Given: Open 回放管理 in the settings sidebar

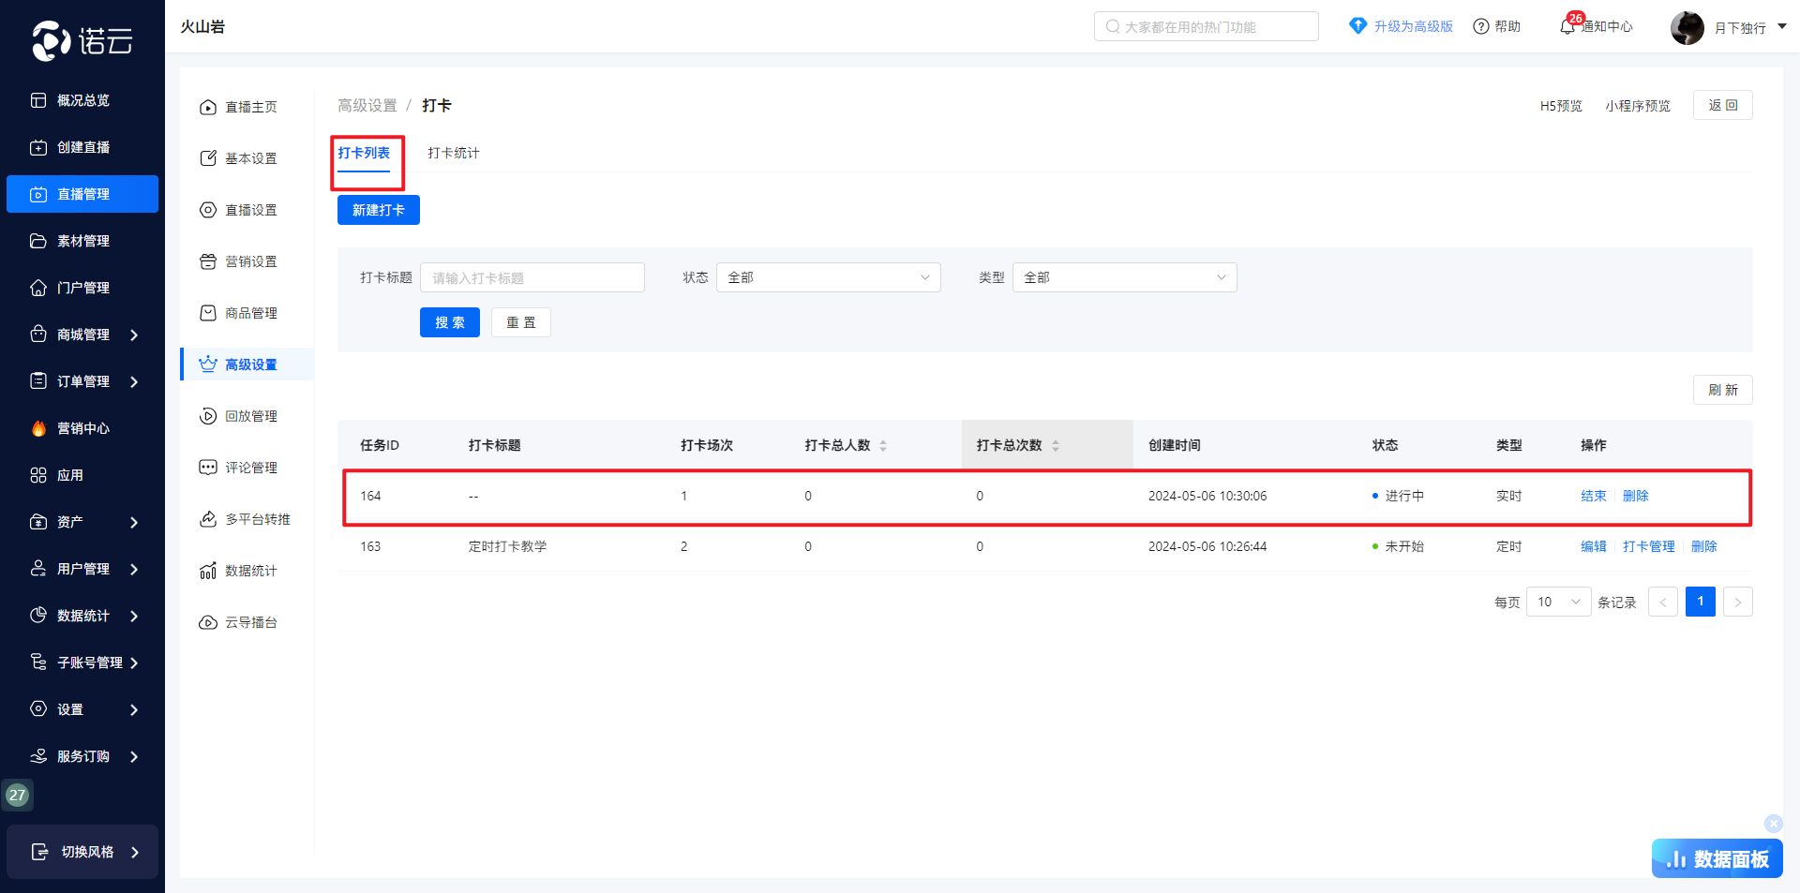Looking at the screenshot, I should click(250, 416).
